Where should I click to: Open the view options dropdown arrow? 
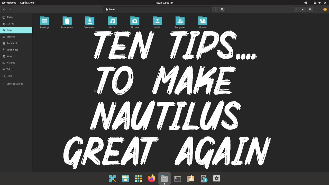(x=303, y=10)
